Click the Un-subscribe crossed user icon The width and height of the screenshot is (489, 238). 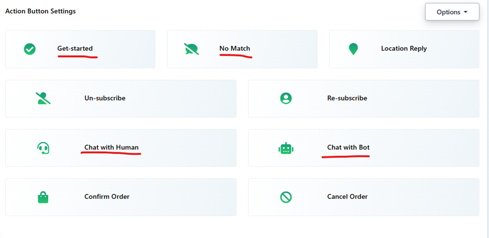(x=43, y=98)
